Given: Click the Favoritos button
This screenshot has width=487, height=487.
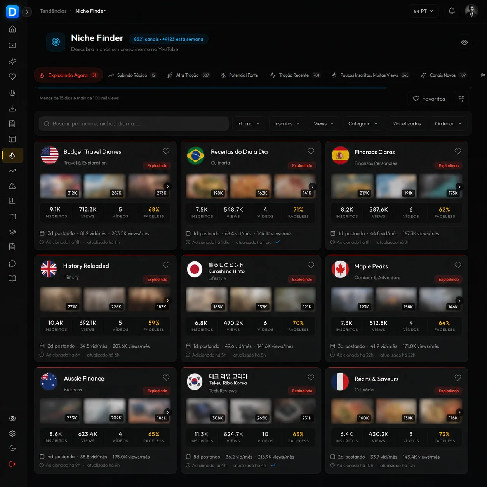Looking at the screenshot, I should [x=429, y=99].
